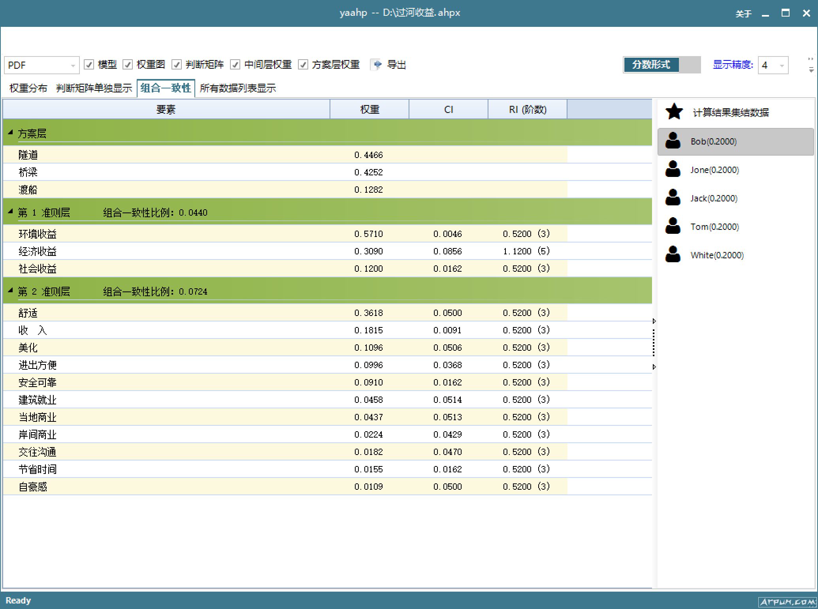Screen dimensions: 818x609
Task: Switch to the 权重分布 tab
Action: pos(28,88)
